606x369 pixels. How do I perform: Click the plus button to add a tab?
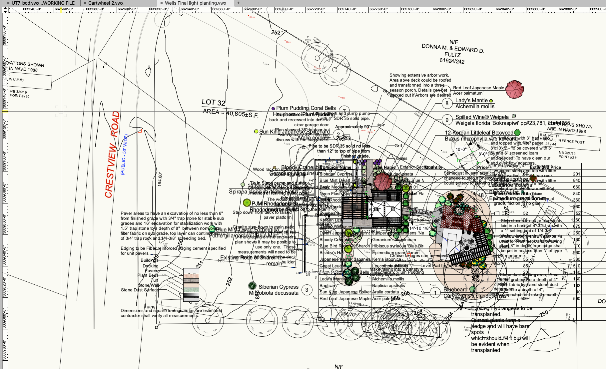[x=238, y=3]
